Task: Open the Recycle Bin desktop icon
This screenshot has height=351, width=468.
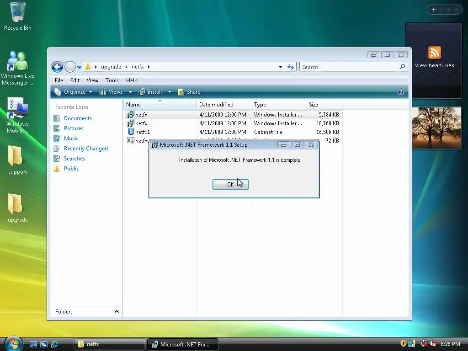Action: pyautogui.click(x=18, y=16)
